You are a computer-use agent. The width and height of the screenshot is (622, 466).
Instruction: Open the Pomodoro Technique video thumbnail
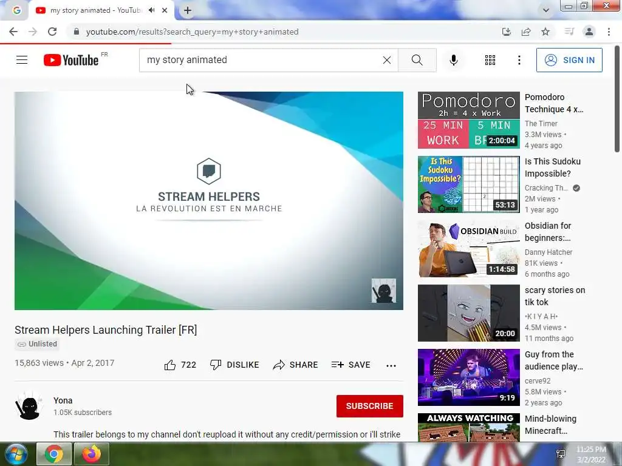(468, 120)
